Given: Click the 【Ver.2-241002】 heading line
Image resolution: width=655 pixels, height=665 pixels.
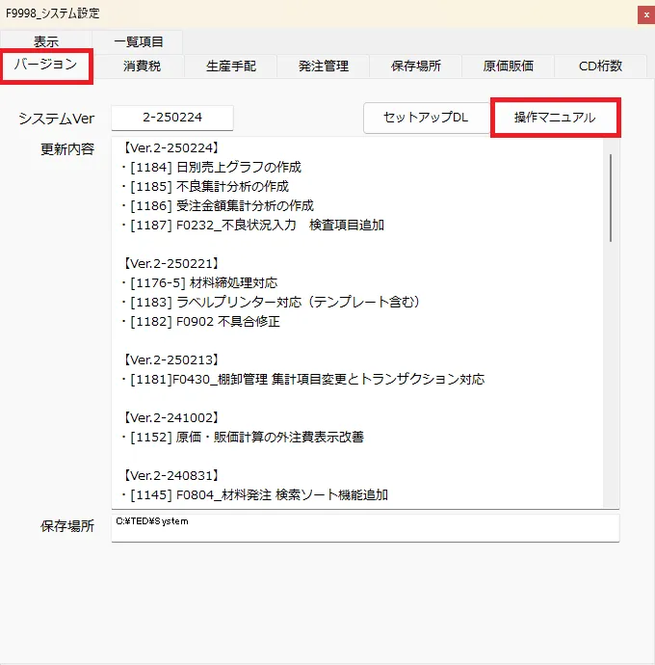Looking at the screenshot, I should (170, 417).
